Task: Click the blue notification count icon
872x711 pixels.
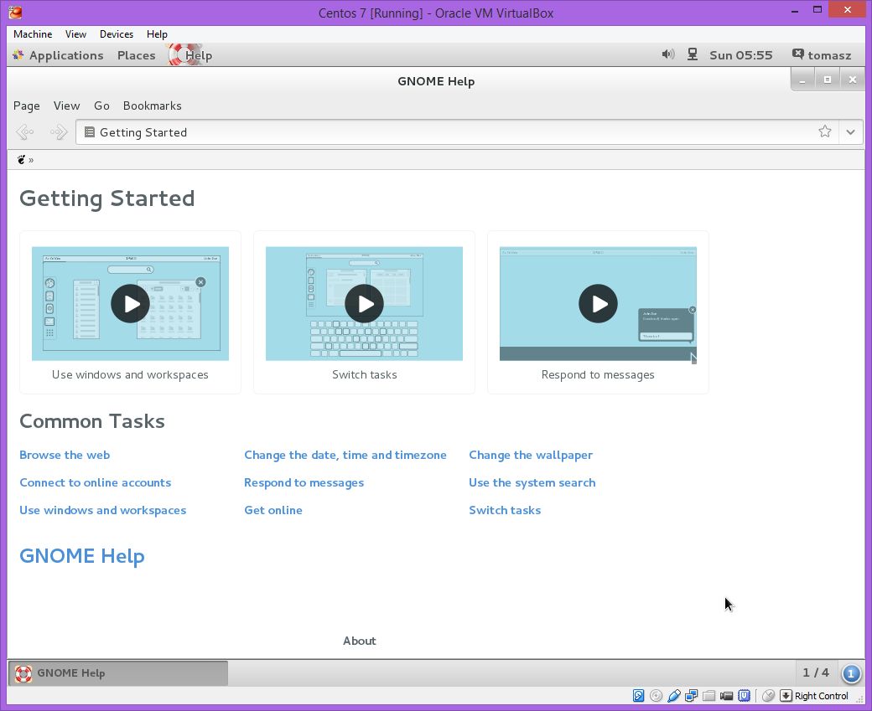Action: tap(851, 673)
